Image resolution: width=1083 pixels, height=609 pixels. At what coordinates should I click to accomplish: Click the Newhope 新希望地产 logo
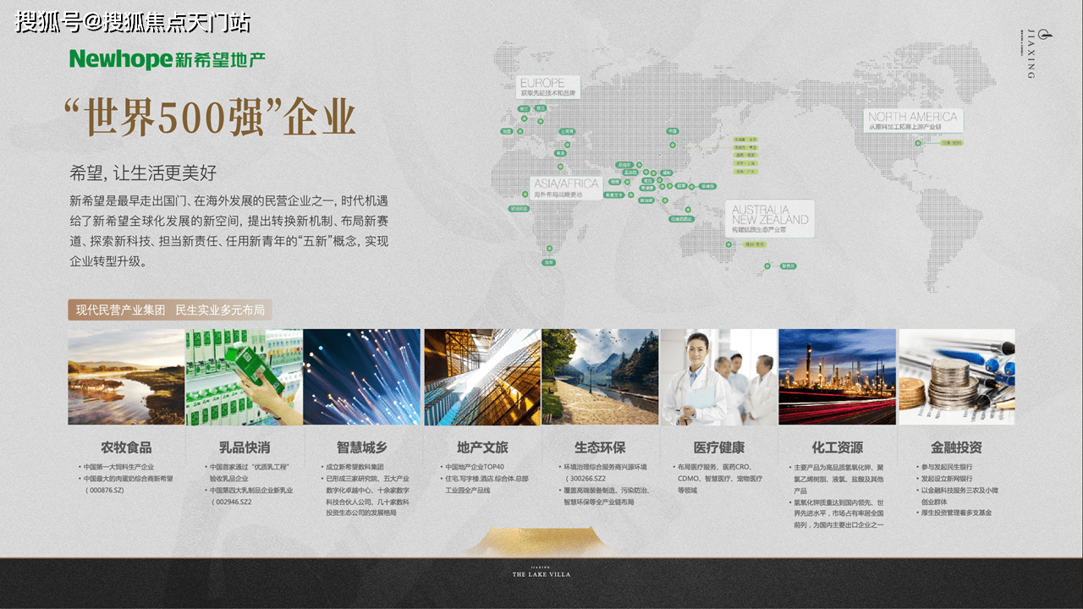[x=168, y=59]
